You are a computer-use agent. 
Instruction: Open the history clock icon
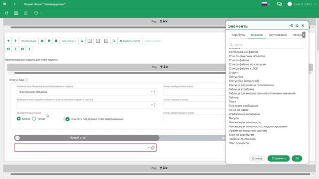click(36, 13)
